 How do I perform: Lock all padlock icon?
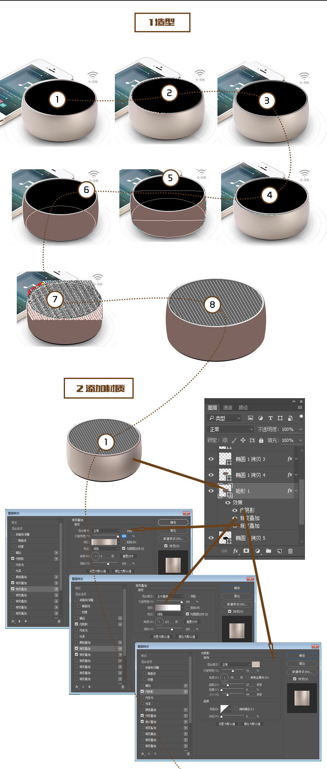click(261, 440)
